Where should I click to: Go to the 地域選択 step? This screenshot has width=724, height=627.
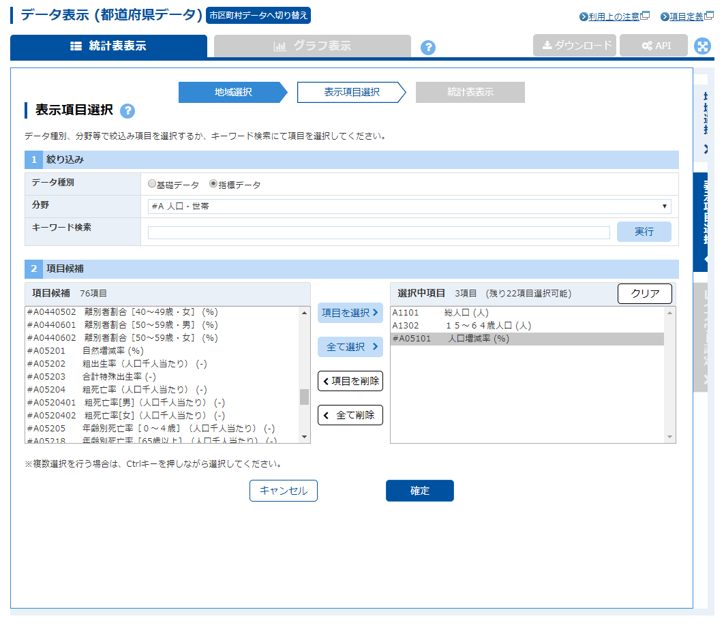coord(233,93)
